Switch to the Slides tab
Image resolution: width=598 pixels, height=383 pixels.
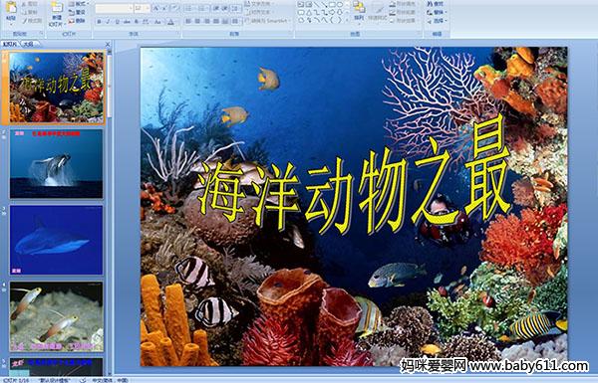[x=10, y=44]
